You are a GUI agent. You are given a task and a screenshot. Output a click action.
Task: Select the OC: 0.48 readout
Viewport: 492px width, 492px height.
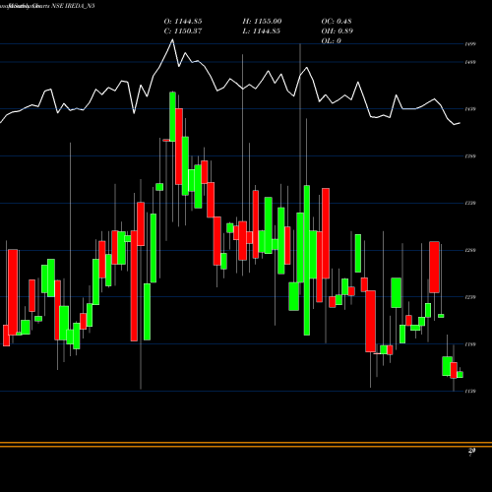pos(337,22)
